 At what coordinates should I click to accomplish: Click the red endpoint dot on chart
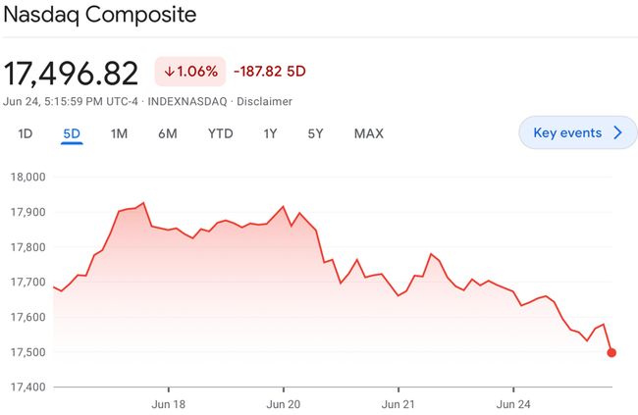(611, 352)
